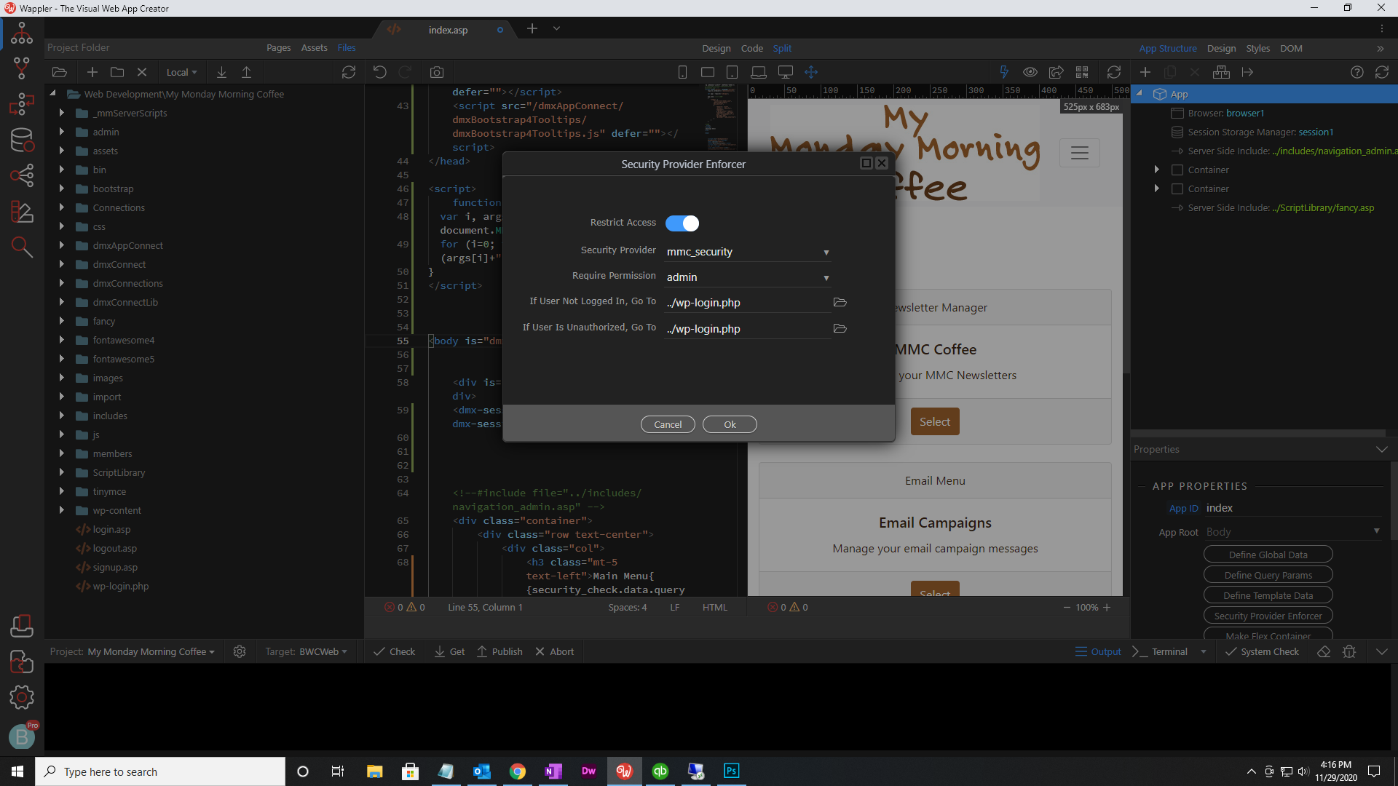This screenshot has width=1398, height=786.
Task: Click the lightning bolt toolbar icon
Action: tap(1004, 72)
